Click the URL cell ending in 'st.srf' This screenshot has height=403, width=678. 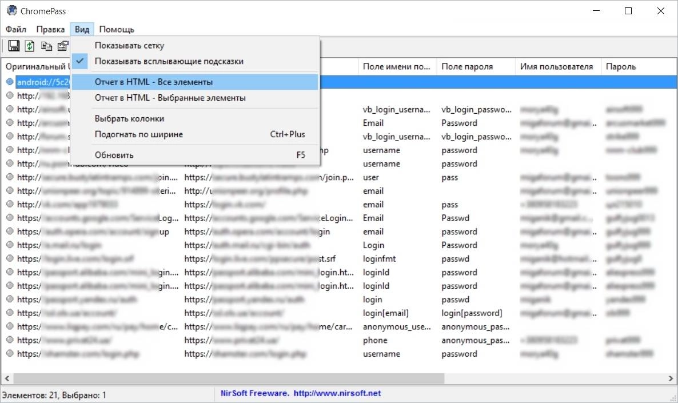point(260,258)
